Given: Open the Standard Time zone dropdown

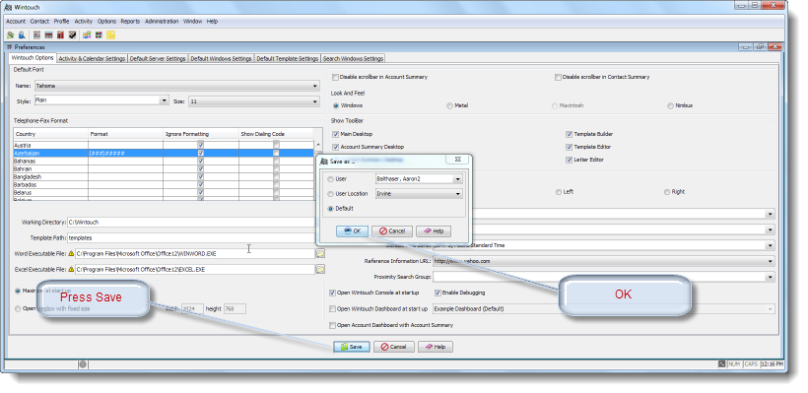Looking at the screenshot, I should point(603,245).
